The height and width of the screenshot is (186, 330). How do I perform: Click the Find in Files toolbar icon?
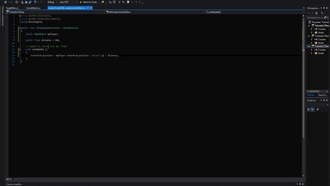click(103, 2)
